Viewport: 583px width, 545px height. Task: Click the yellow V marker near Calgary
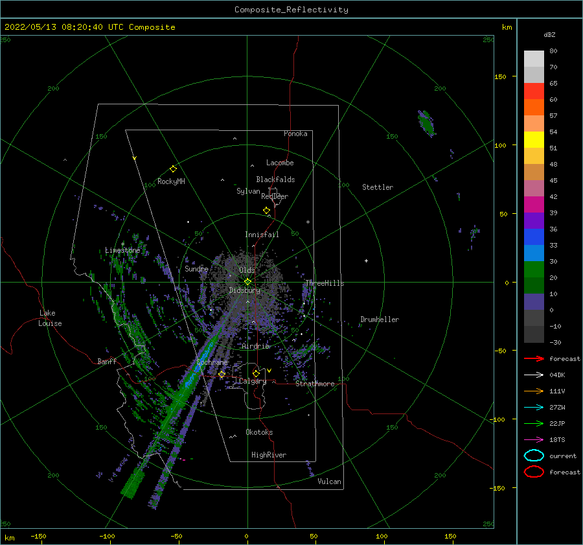pyautogui.click(x=269, y=371)
